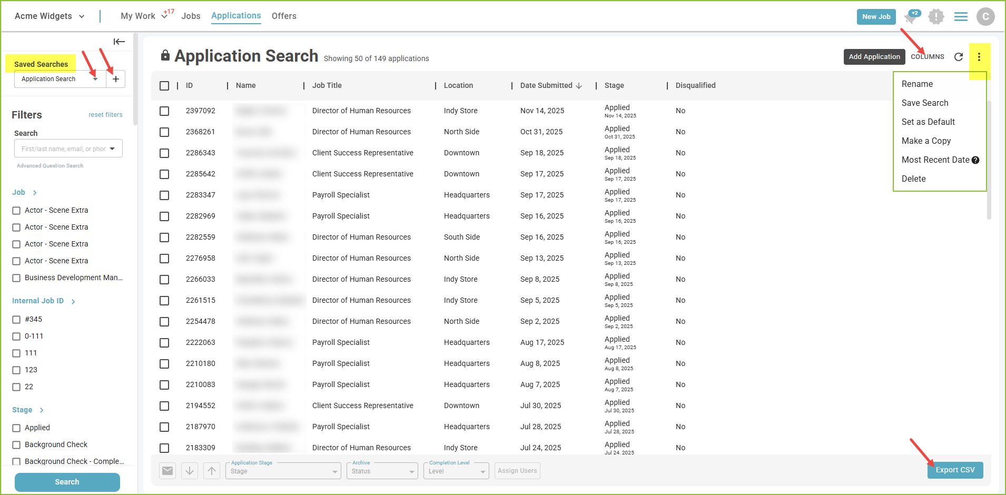Check the box for application 2397092
Viewport: 1006px width, 495px height.
click(x=164, y=111)
